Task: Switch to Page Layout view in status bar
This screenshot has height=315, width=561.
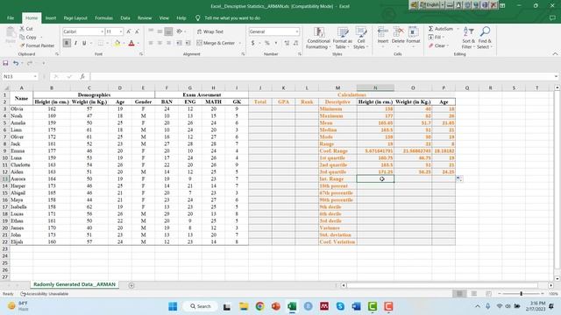Action: coord(473,294)
